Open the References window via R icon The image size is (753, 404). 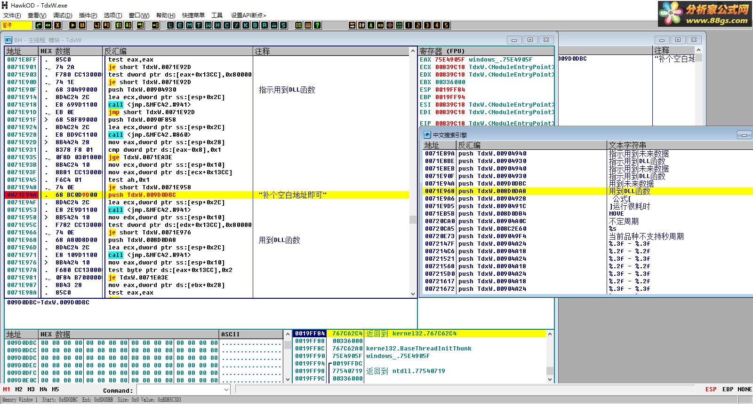click(x=264, y=25)
